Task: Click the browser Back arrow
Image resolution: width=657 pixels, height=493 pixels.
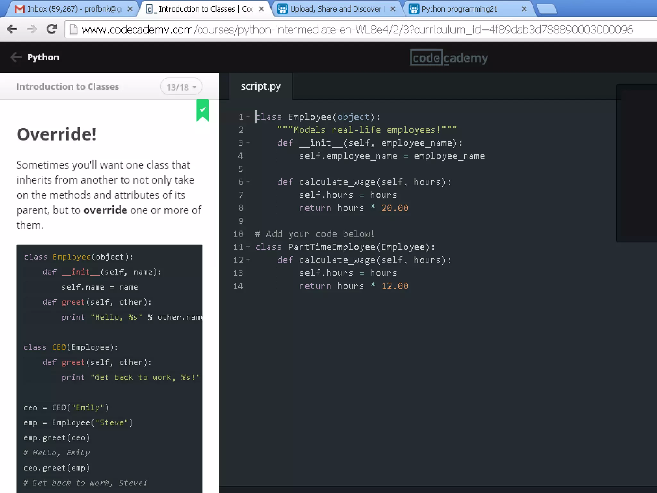Action: point(12,29)
